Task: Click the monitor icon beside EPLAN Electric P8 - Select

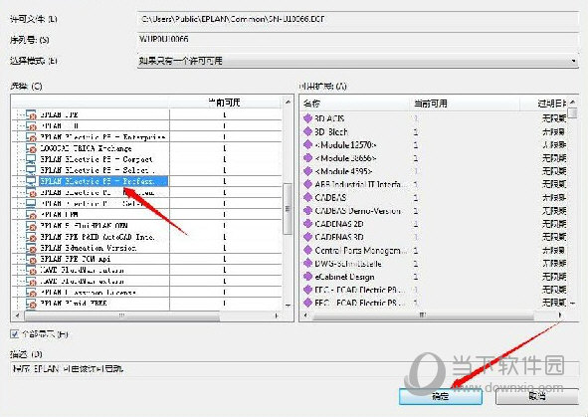Action: pyautogui.click(x=31, y=170)
